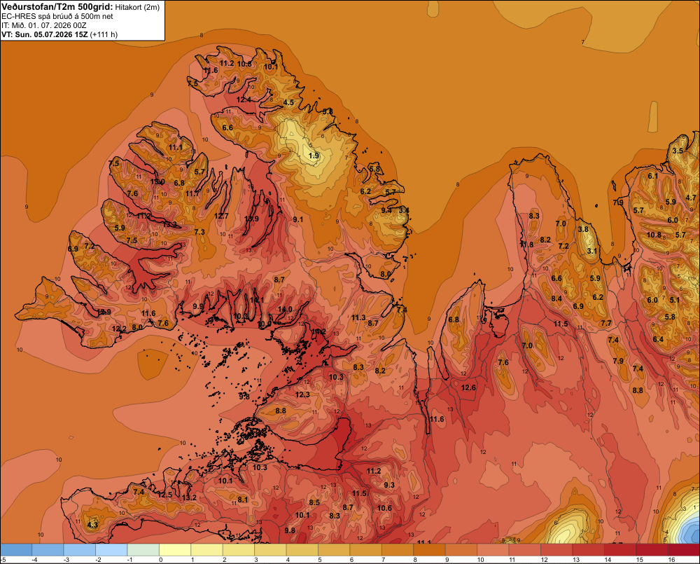Select the 9.1 temperature reading
The height and width of the screenshot is (564, 700).
point(297,219)
